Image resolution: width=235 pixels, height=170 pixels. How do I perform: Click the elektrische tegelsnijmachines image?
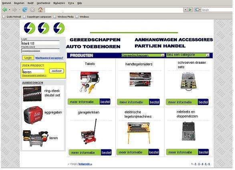(x=139, y=133)
